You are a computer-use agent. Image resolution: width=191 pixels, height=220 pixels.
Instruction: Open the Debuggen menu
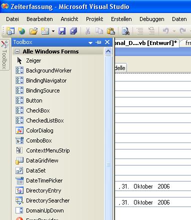click(152, 19)
